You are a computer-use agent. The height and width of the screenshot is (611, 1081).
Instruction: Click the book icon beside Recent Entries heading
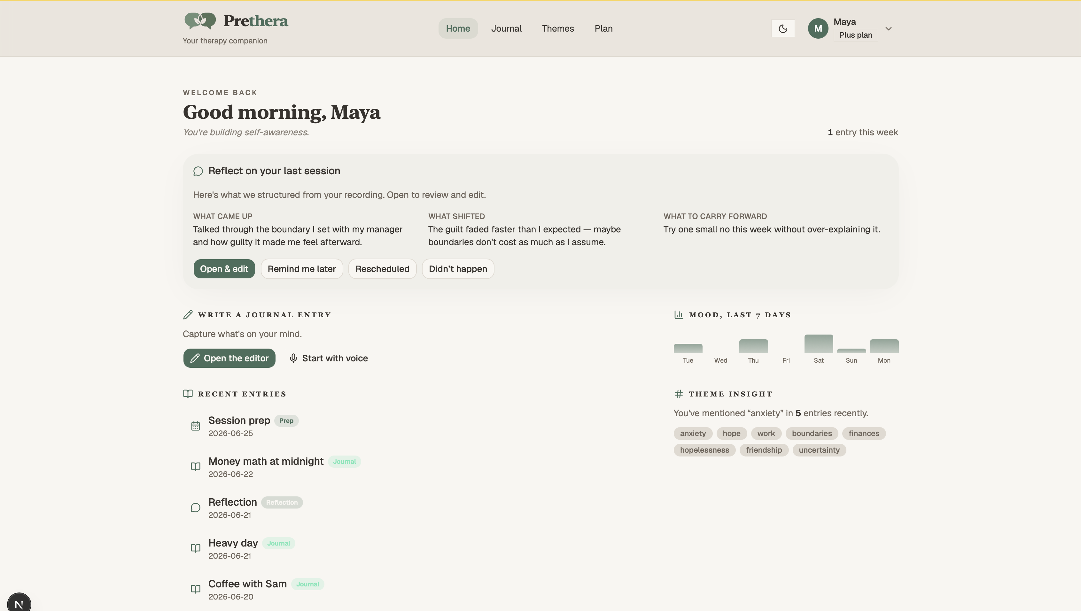pos(188,394)
